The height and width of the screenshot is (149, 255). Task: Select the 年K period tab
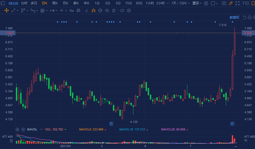pyautogui.click(x=87, y=3)
